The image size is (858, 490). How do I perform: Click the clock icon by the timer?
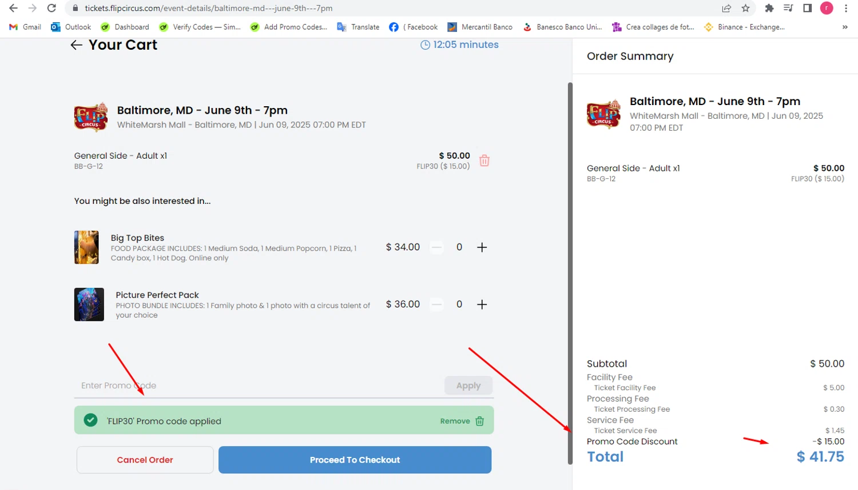tap(425, 45)
